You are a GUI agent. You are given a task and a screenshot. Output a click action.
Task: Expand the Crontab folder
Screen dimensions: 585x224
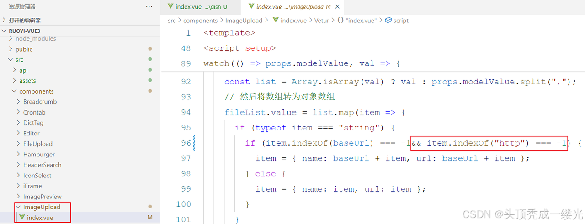[x=34, y=112]
